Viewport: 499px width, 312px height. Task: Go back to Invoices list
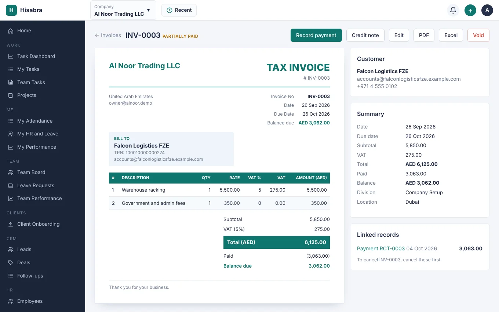(108, 36)
